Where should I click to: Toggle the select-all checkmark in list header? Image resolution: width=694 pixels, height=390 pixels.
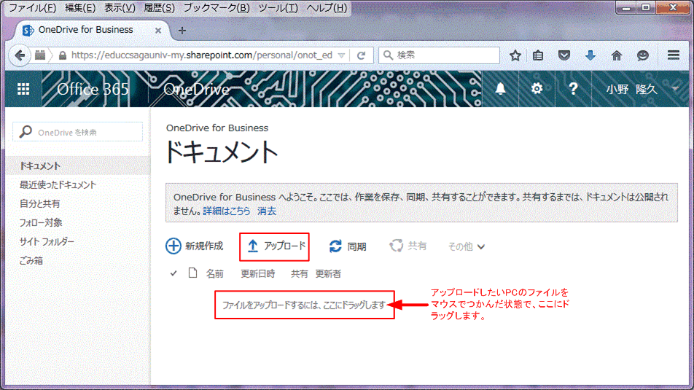173,273
